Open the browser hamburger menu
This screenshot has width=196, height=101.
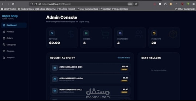[194, 4]
